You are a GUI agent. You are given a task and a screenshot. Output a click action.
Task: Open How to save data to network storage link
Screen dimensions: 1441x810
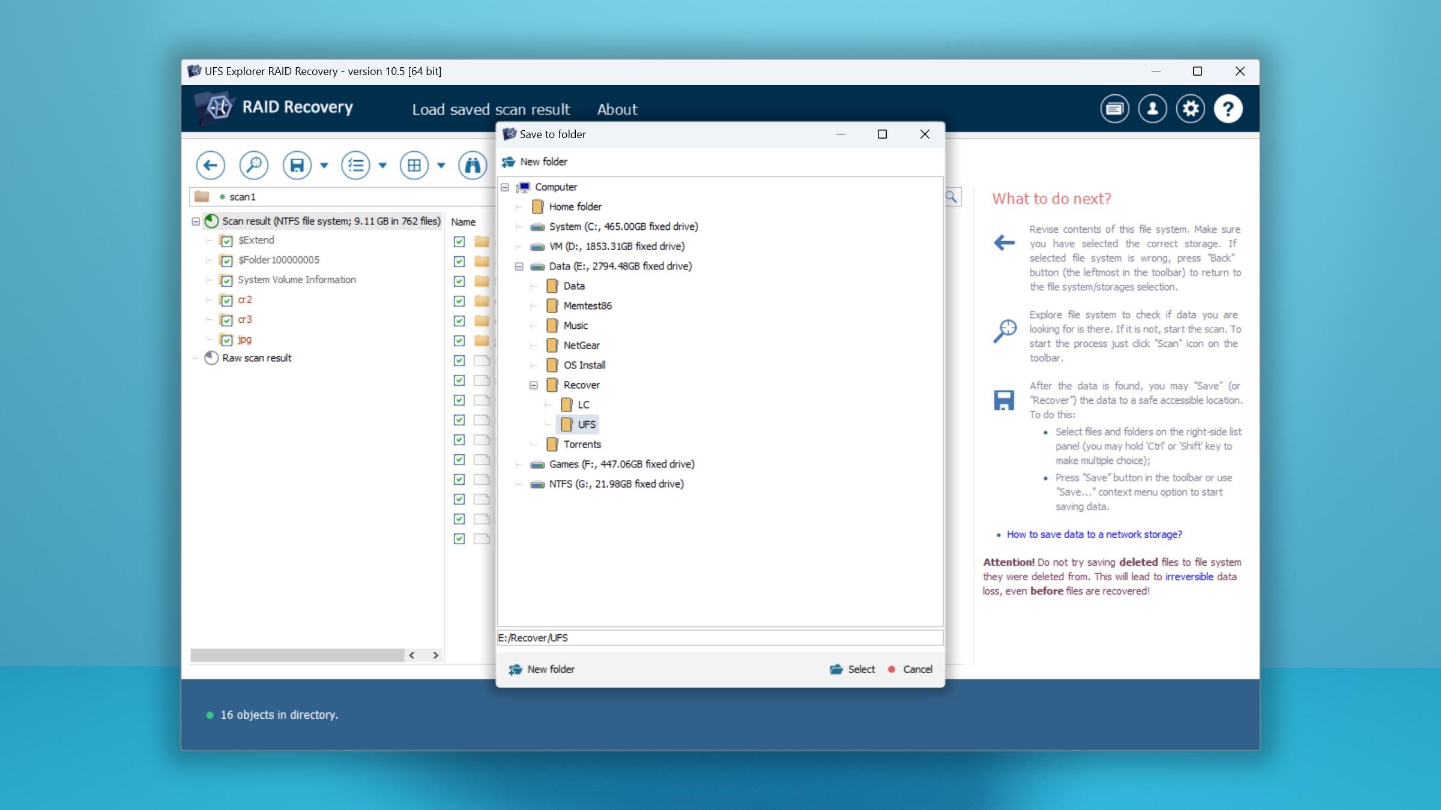[x=1094, y=535]
